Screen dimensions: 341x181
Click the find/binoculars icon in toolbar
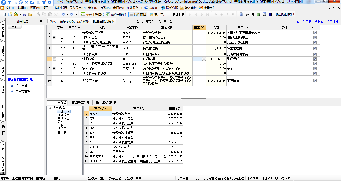click(264, 14)
